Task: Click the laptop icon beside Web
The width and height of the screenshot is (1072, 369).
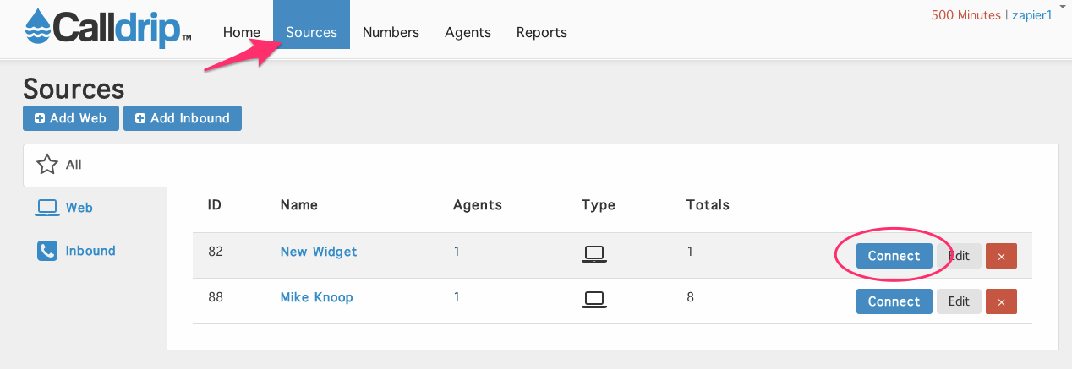Action: [x=47, y=208]
